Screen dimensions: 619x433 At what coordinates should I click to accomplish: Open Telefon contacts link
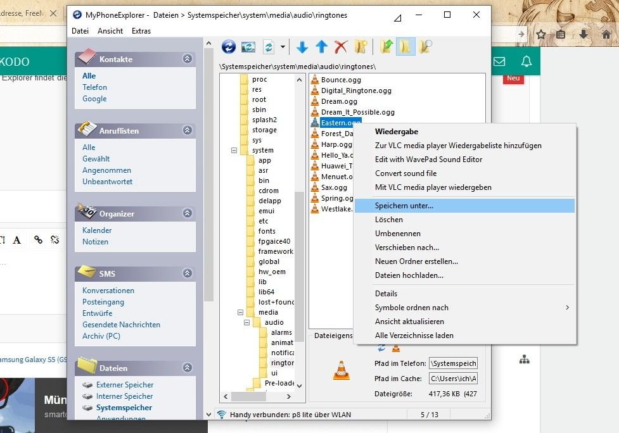(95, 87)
